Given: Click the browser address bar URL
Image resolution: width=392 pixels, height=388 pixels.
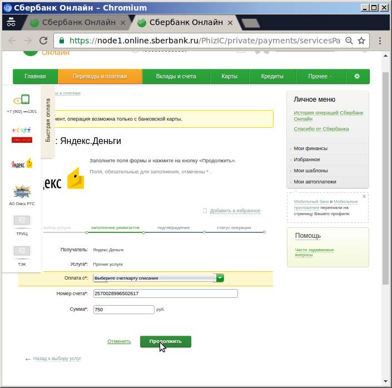Looking at the screenshot, I should (x=205, y=41).
